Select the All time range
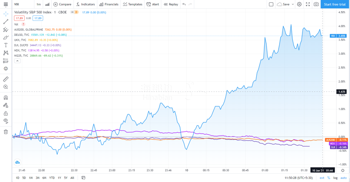This screenshot has width=350, height=182. (x=72, y=178)
